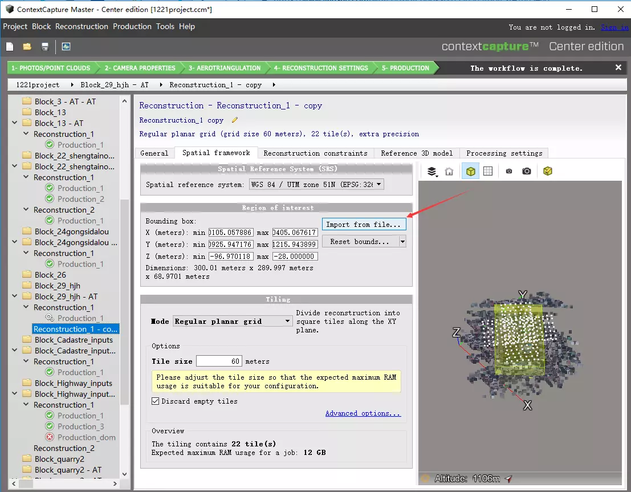This screenshot has width=631, height=492.
Task: Open the Project menu
Action: coord(15,27)
